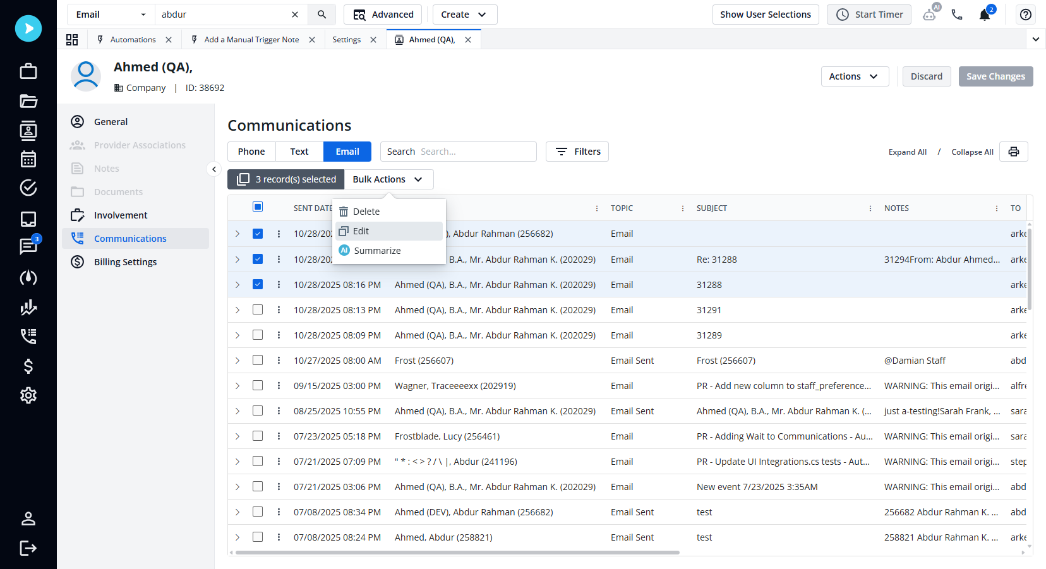Image resolution: width=1046 pixels, height=569 pixels.
Task: Sign out using the logout icon at sidebar bottom
Action: coord(28,548)
